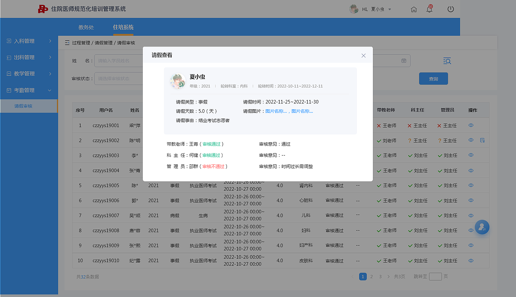
Task: Click the next page arrow
Action: point(389,276)
